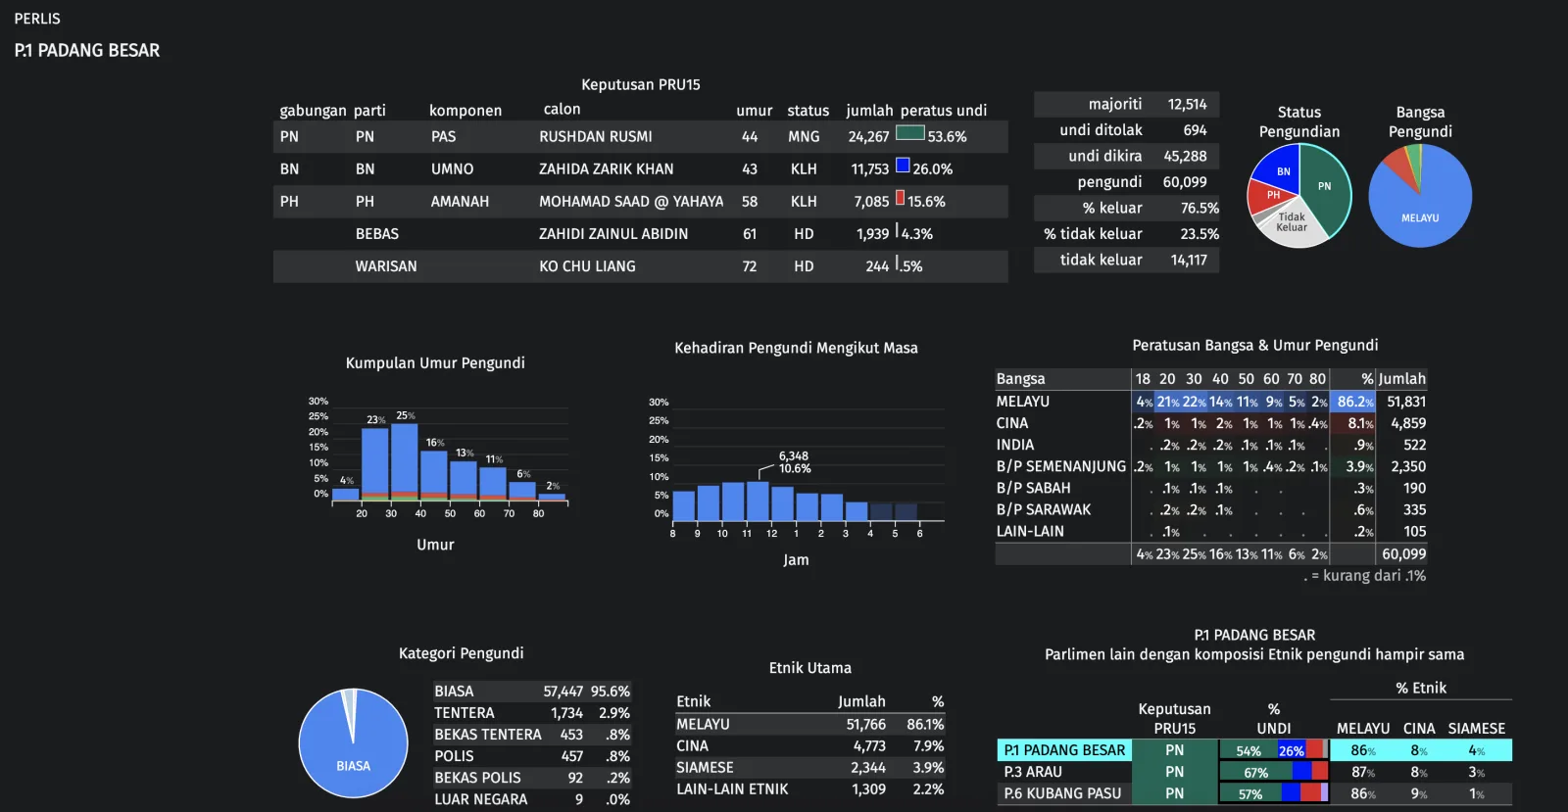Select the highlighted P.1 PADANG BESAR row
The height and width of the screenshot is (812, 1568).
1254,750
